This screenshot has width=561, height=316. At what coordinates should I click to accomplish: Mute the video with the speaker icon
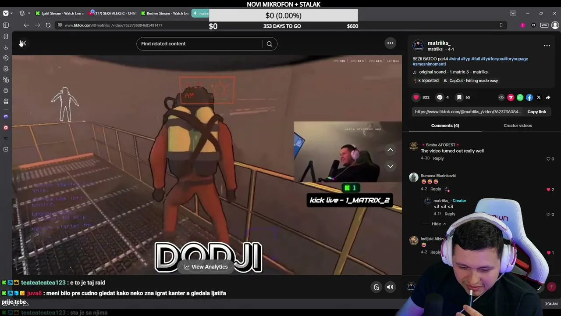click(390, 287)
